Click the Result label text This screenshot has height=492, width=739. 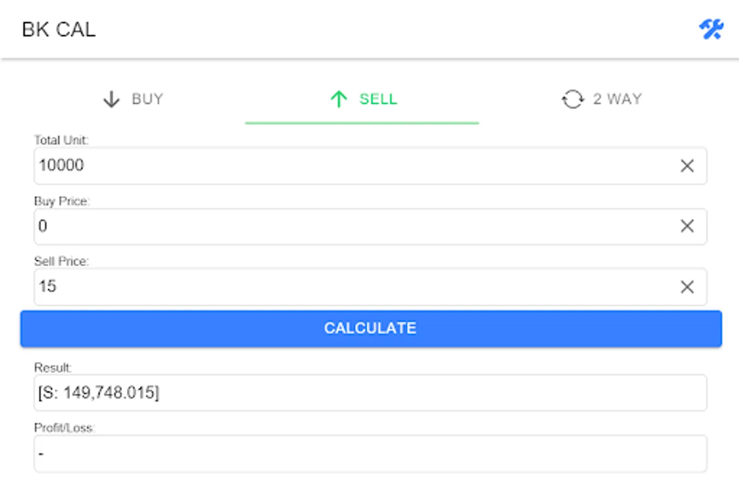[53, 367]
